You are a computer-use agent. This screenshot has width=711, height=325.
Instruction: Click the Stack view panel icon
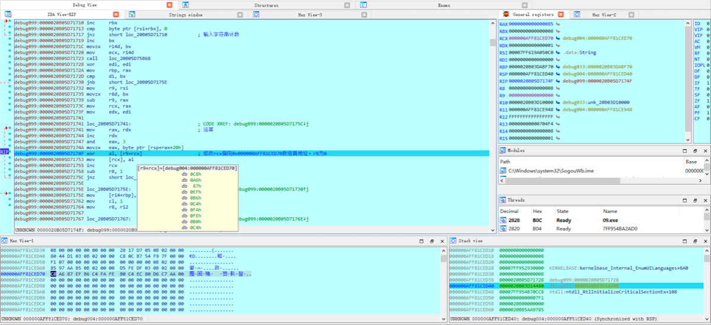453,241
